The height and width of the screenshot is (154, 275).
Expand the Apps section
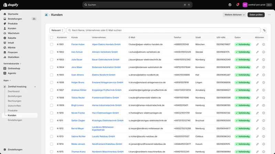click(7, 80)
